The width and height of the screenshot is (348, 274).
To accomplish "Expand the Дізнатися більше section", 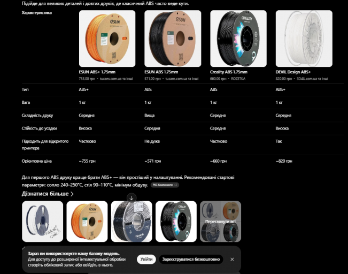I will click(x=48, y=194).
